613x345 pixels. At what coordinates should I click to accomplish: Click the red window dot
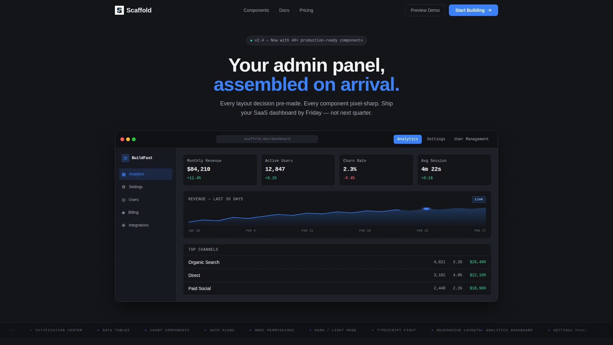point(122,139)
